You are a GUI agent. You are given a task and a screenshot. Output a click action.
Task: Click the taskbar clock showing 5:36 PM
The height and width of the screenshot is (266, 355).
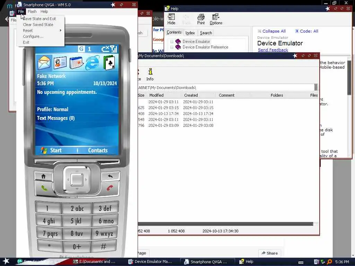[x=342, y=262]
